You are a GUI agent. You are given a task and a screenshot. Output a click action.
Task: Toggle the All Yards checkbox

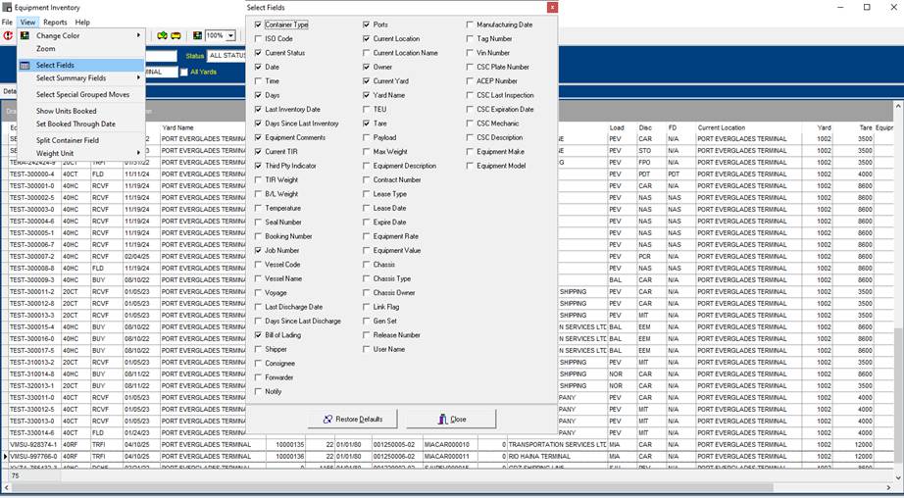click(x=183, y=72)
